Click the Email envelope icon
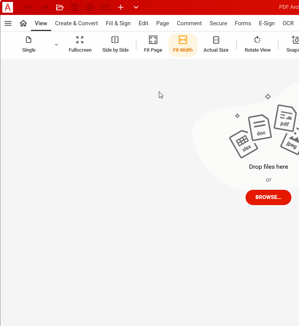Image resolution: width=299 pixels, height=326 pixels. [x=105, y=8]
